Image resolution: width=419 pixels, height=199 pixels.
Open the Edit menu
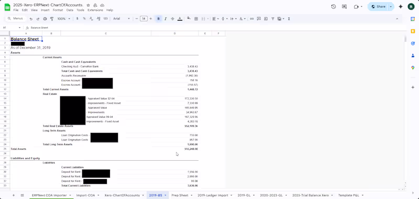25,10
